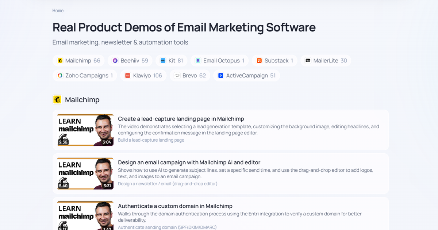Click the subtitle 'Email marketing, newsletter & automation tools'
The width and height of the screenshot is (438, 230).
120,42
